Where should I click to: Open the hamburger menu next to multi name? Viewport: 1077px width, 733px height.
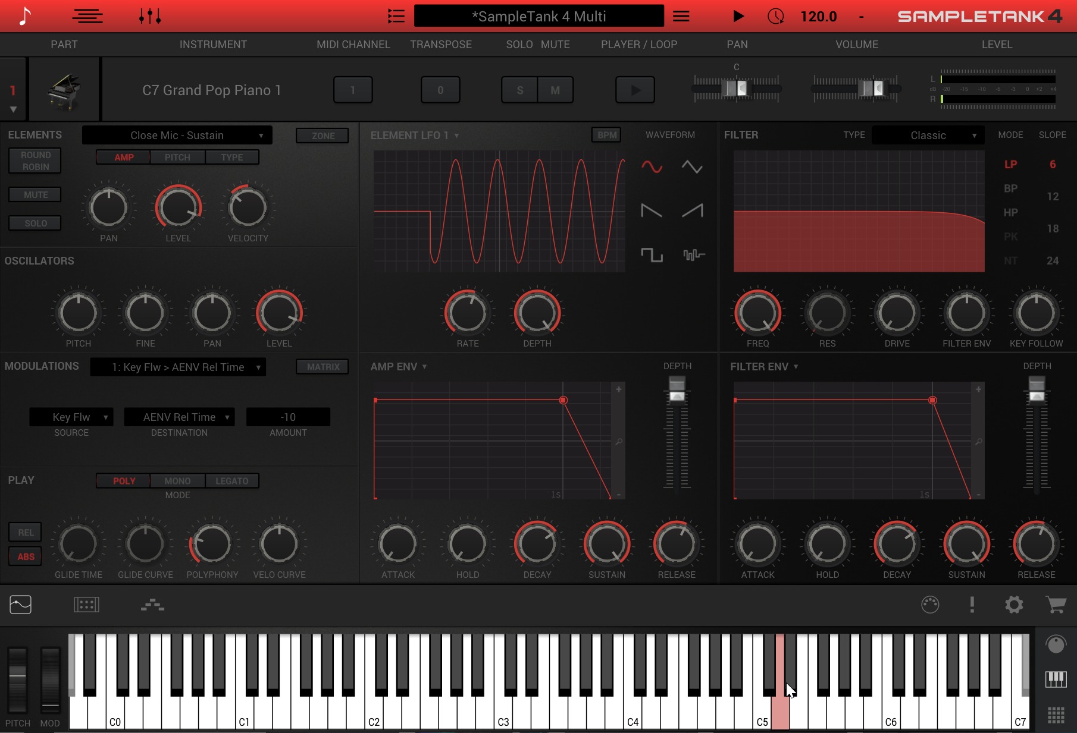(x=681, y=16)
